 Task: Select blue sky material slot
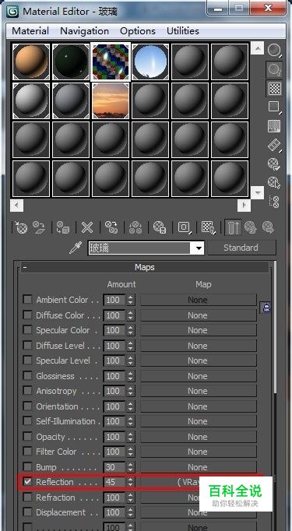coord(150,62)
